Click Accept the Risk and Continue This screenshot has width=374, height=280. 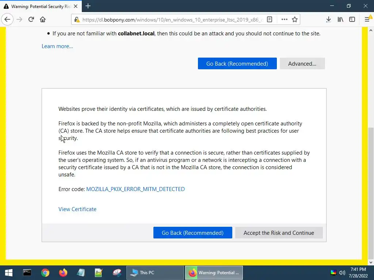tap(279, 233)
